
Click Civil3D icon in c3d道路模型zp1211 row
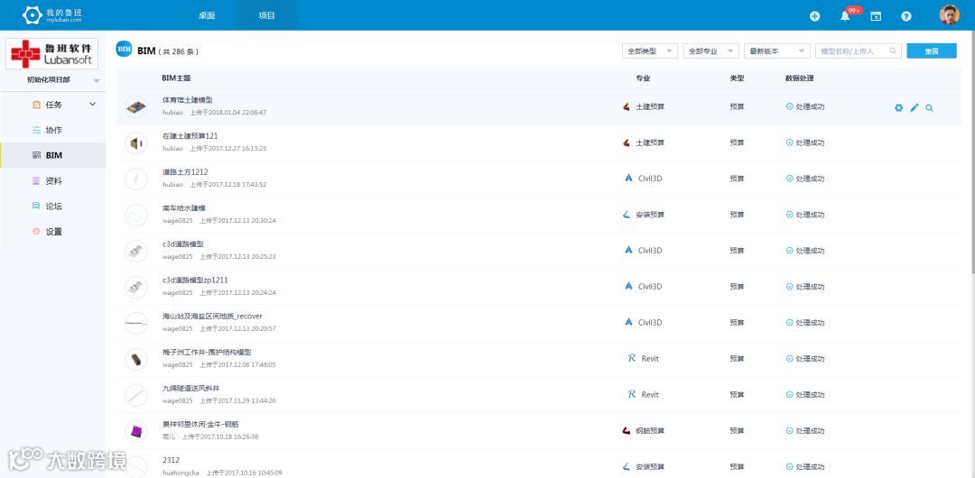click(628, 286)
